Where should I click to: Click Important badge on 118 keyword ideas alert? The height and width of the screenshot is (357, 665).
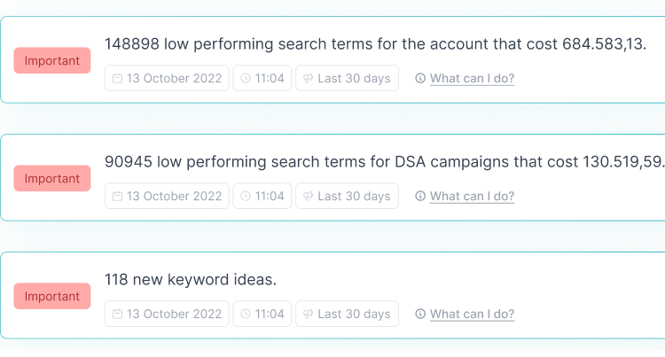(x=52, y=296)
